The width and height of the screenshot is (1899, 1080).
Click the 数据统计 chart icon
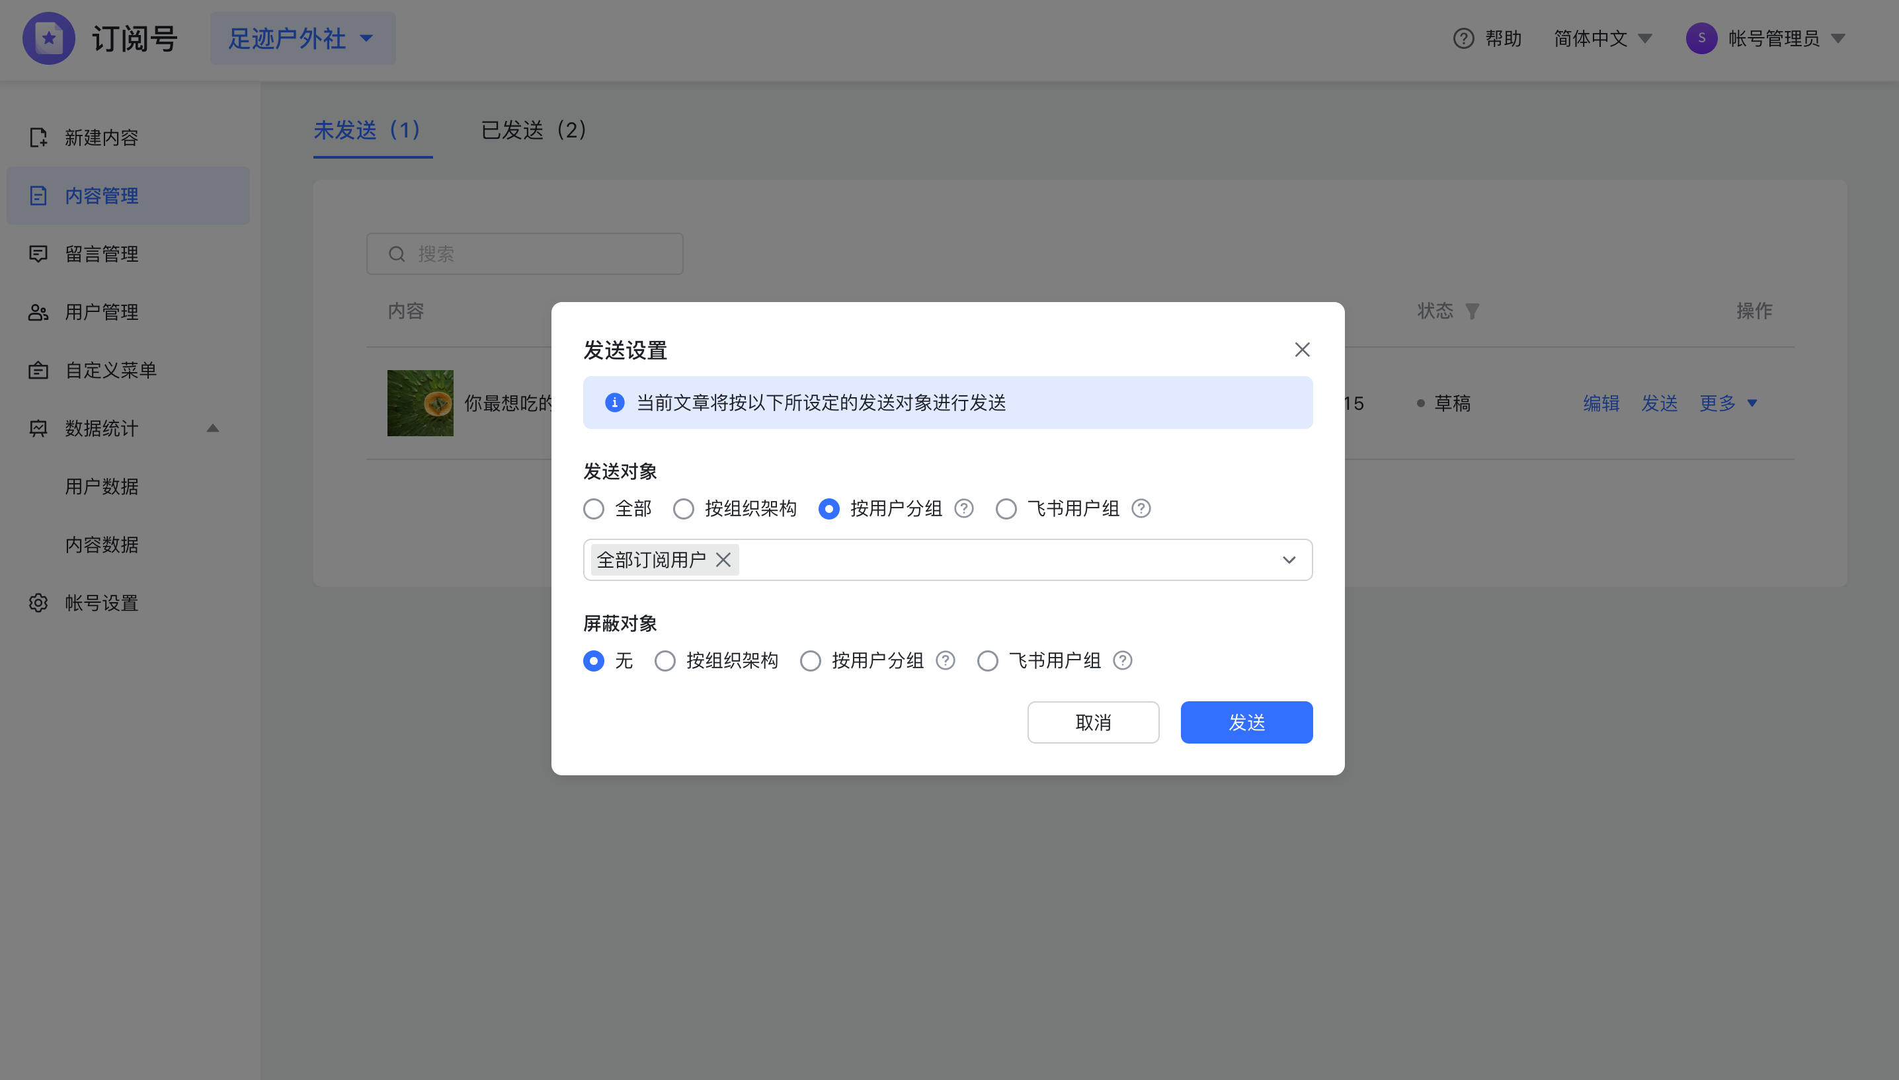(x=38, y=429)
